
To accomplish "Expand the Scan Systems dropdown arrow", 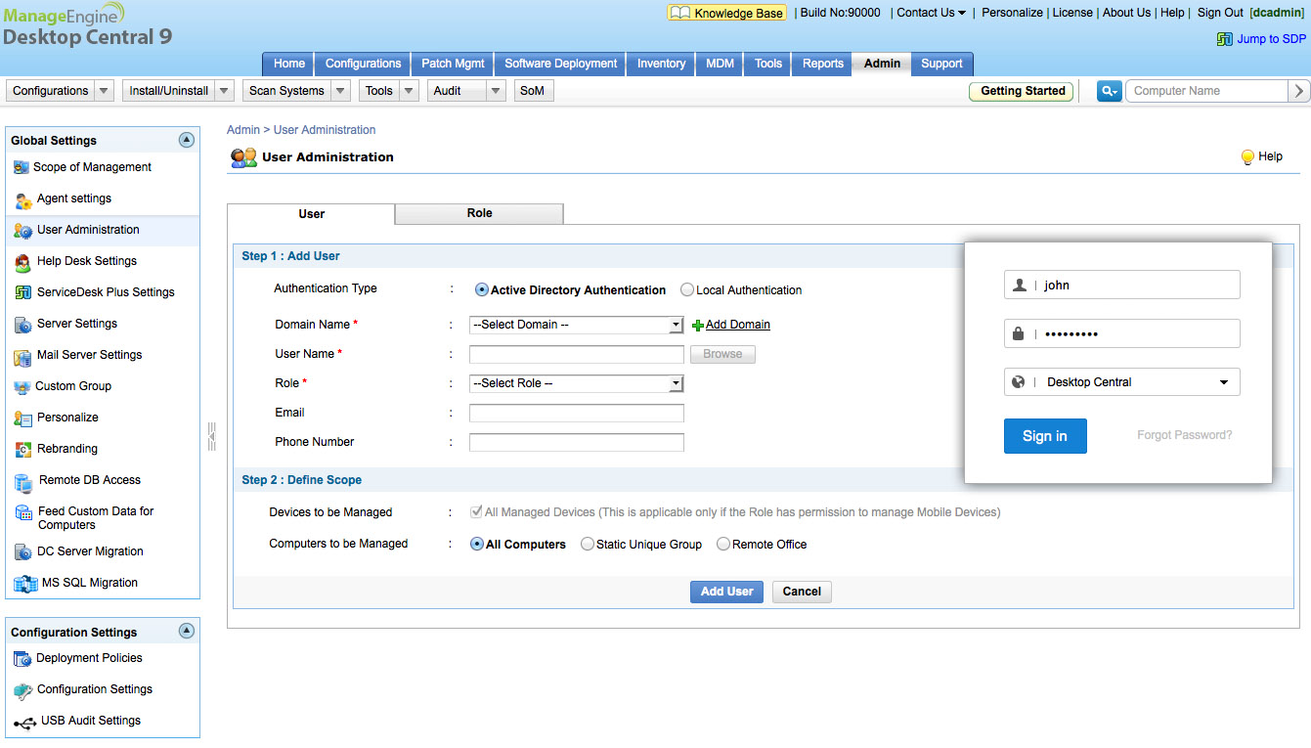I will tap(340, 91).
